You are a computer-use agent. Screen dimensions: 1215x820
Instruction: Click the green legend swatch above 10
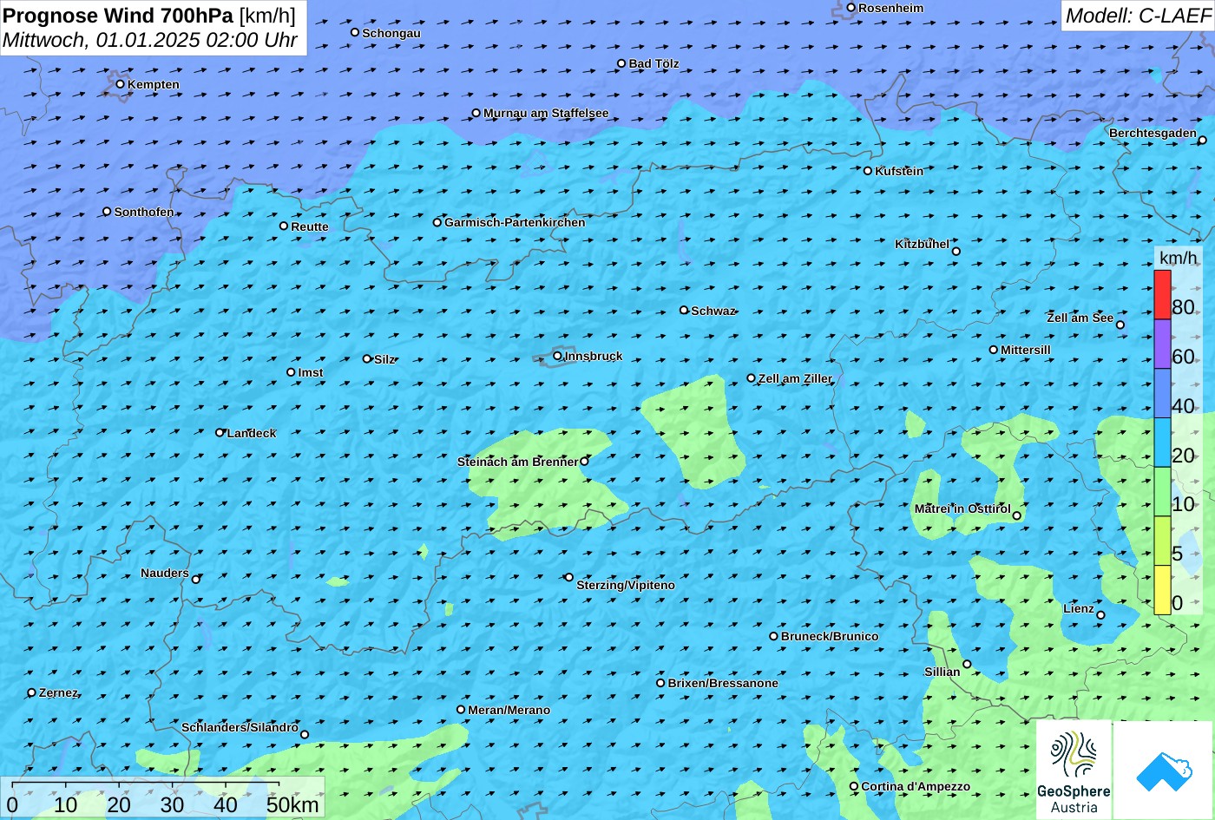coord(1162,492)
